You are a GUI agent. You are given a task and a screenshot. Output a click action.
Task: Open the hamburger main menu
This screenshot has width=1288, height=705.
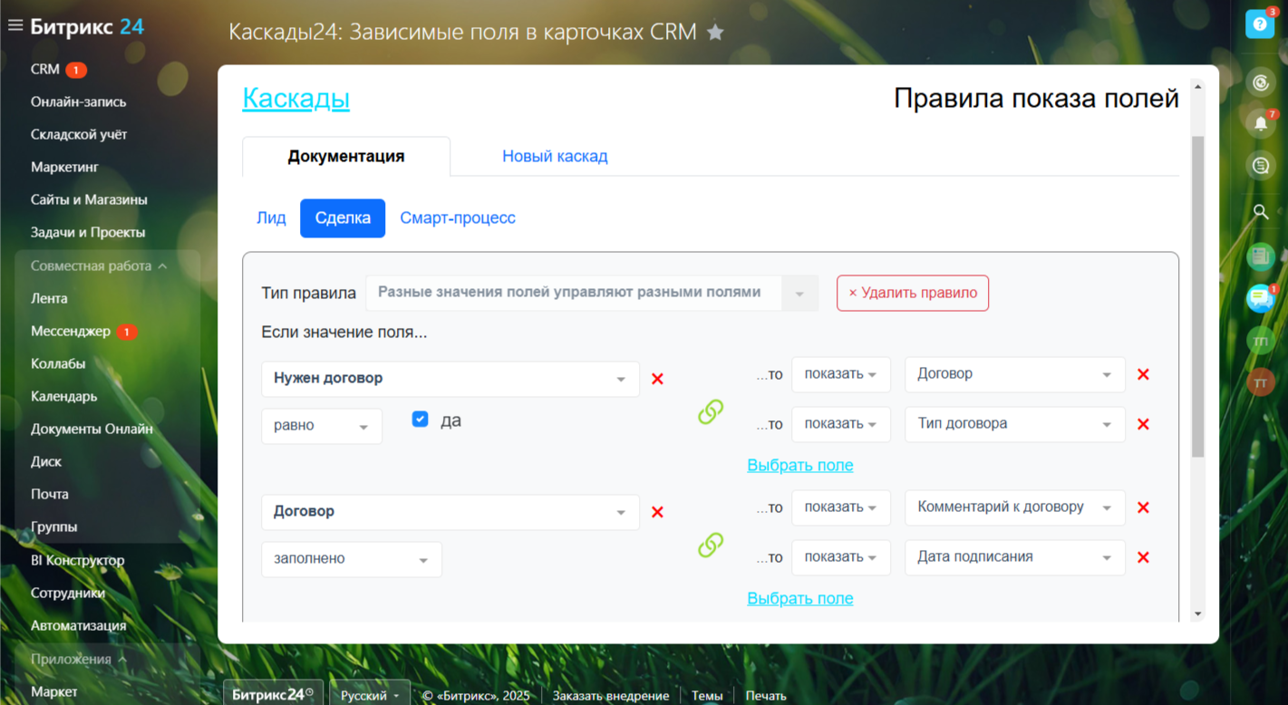[x=15, y=26]
